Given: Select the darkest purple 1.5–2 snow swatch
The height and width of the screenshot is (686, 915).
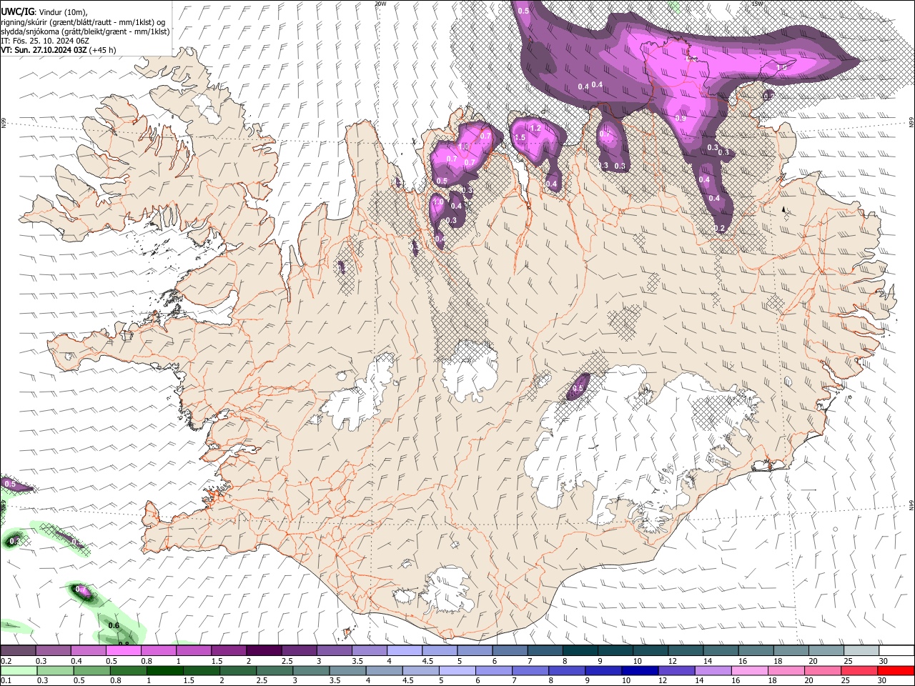Looking at the screenshot, I should pyautogui.click(x=228, y=650).
